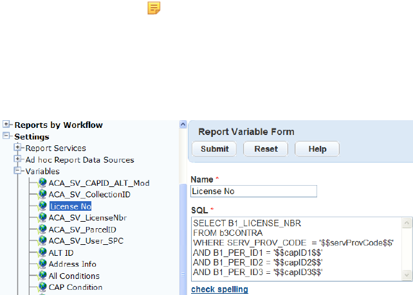Image resolution: width=413 pixels, height=295 pixels.
Task: Click the yellow sticky note icon
Action: [x=154, y=8]
